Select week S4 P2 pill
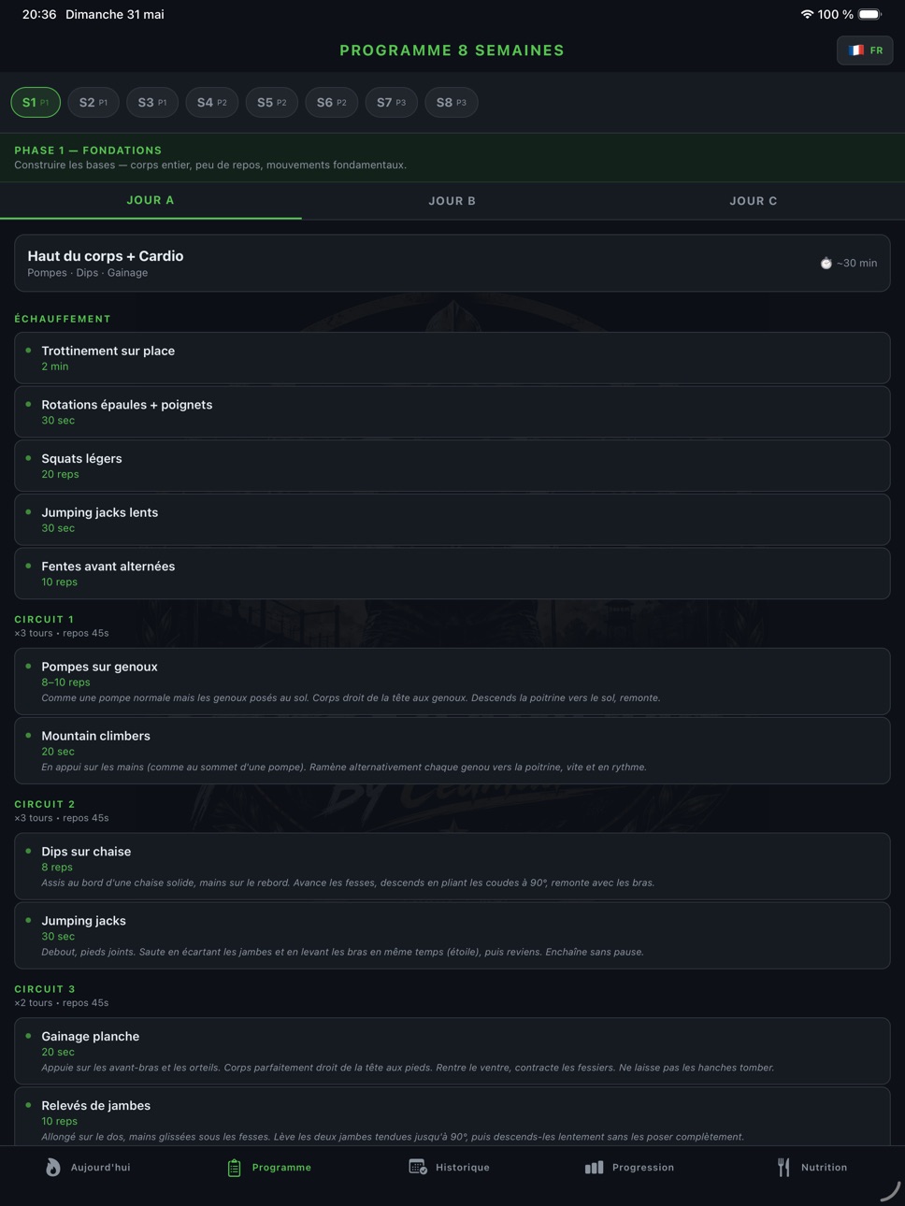 pyautogui.click(x=212, y=103)
